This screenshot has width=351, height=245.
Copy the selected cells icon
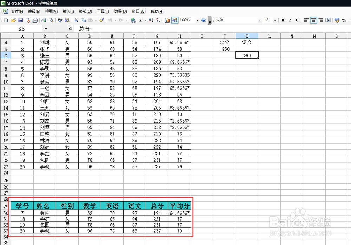tap(83, 20)
